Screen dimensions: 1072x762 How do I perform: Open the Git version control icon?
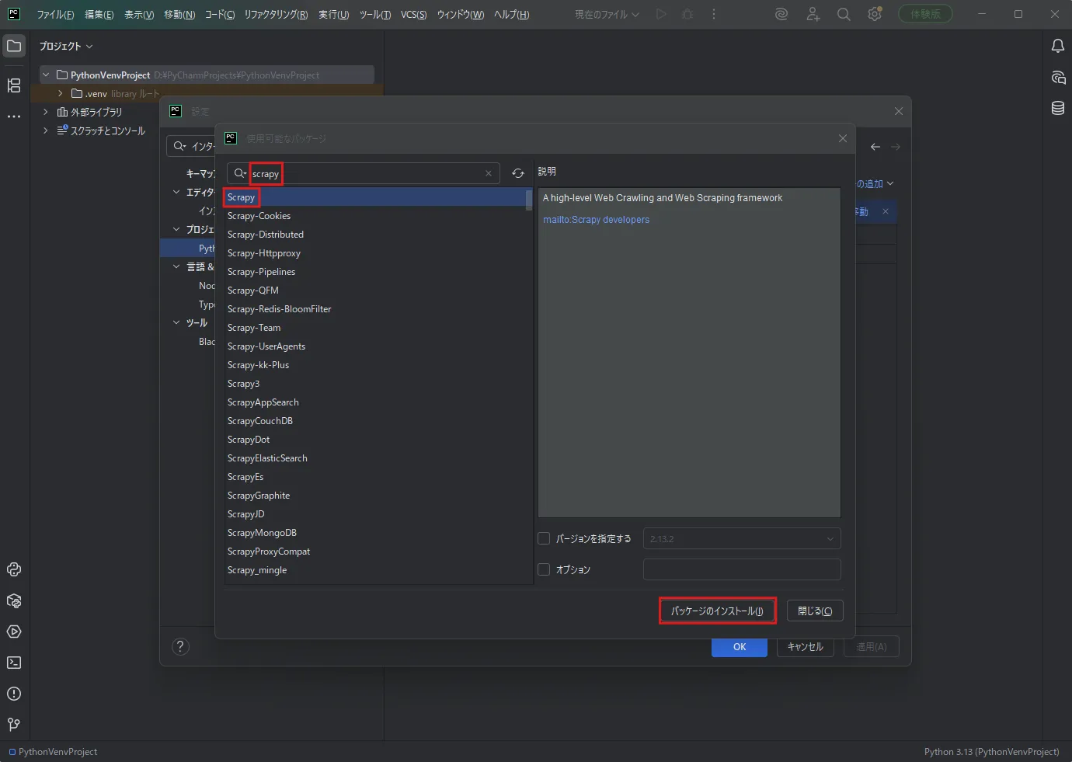(14, 725)
